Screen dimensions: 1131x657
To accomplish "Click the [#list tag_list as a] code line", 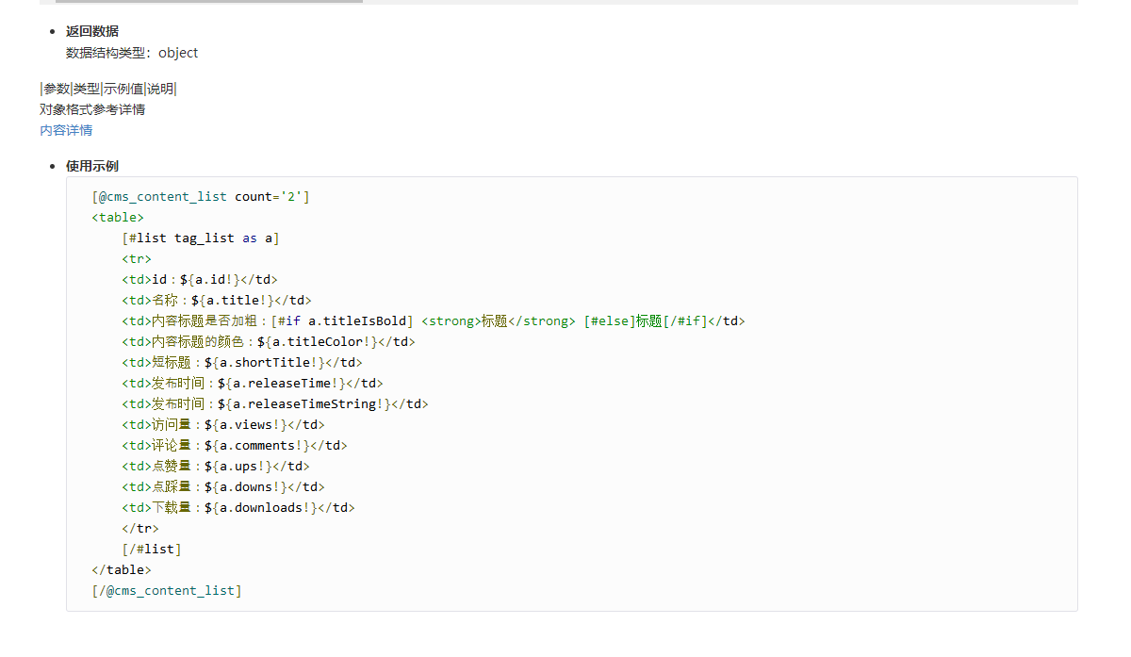I will tap(201, 238).
